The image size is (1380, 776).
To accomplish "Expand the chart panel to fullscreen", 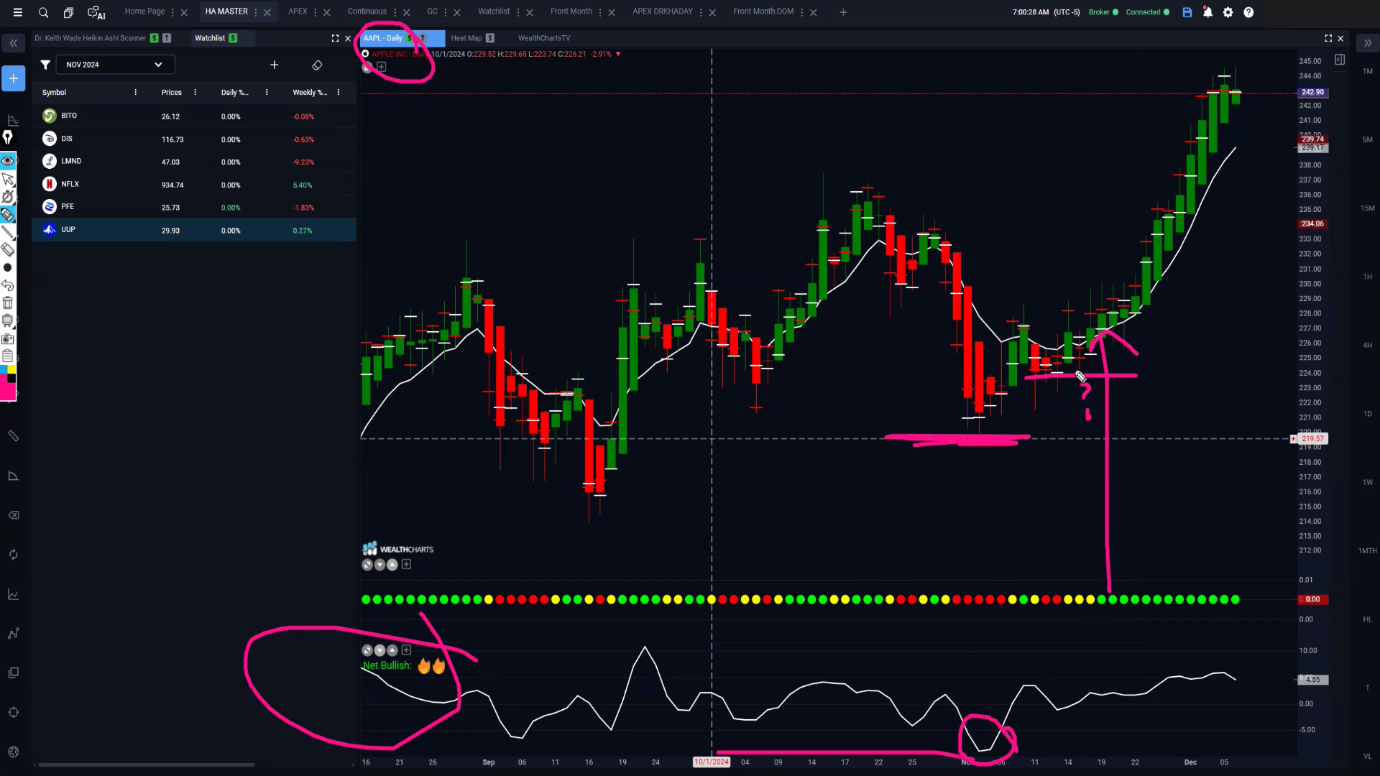I will coord(1328,38).
